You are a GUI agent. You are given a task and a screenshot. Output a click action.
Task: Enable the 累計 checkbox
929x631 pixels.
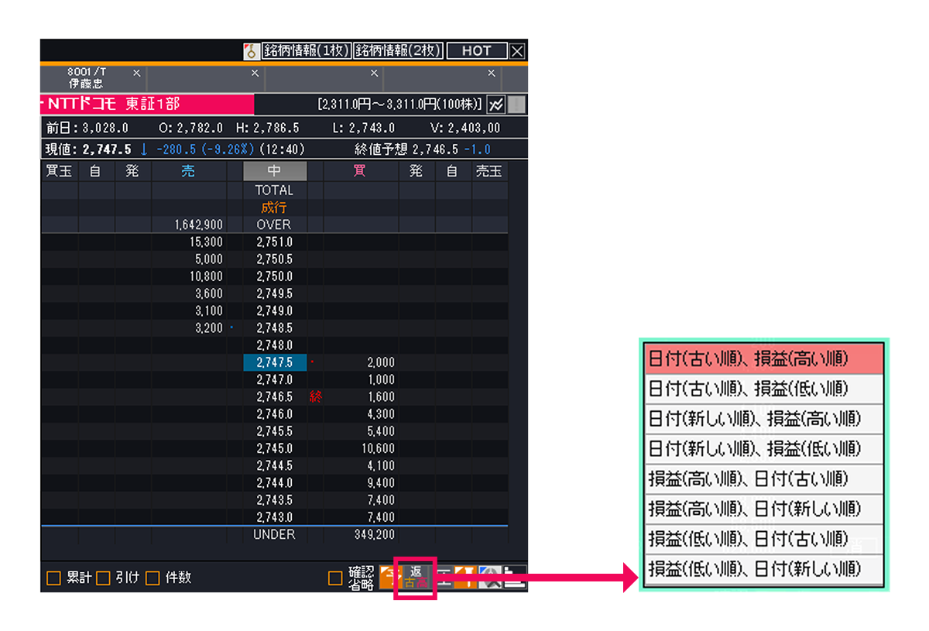[53, 578]
